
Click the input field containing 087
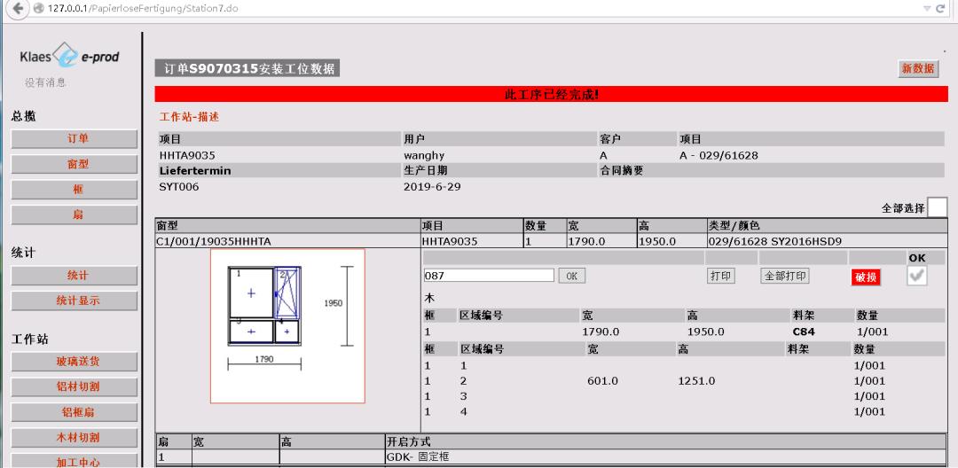point(489,275)
